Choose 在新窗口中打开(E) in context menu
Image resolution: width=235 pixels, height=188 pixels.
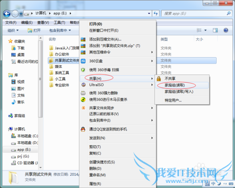point(104,31)
